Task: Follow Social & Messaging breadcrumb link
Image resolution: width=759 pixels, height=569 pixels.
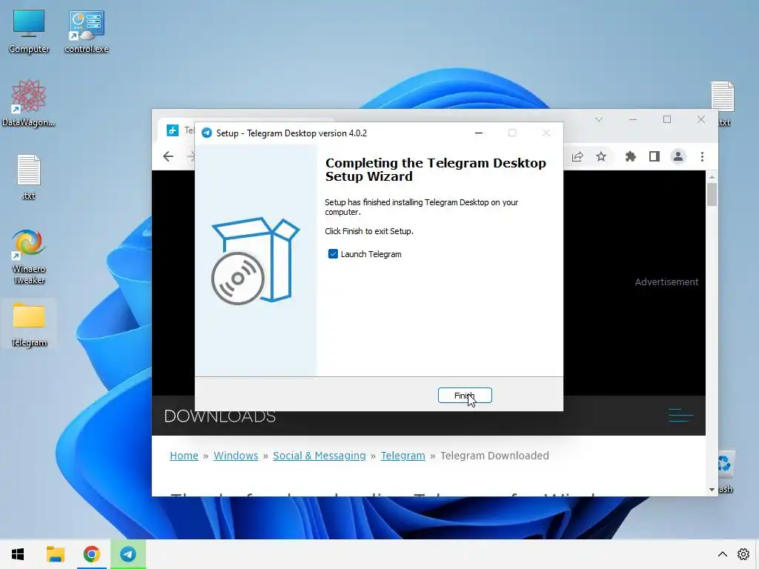Action: [x=319, y=456]
